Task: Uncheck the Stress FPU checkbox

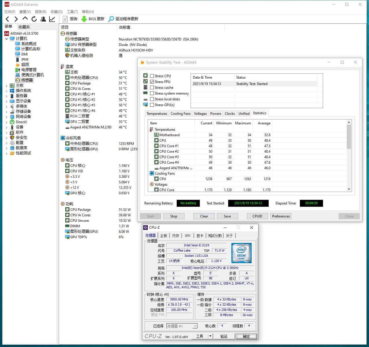Action: pyautogui.click(x=152, y=82)
